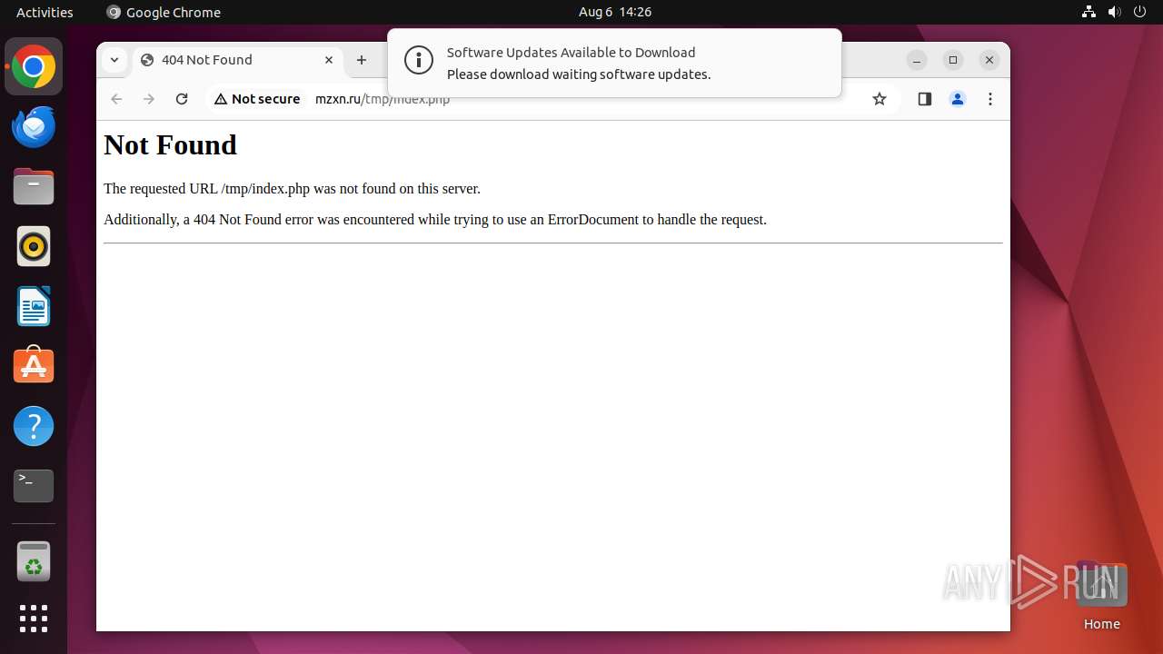Click the notification info icon

pos(419,61)
